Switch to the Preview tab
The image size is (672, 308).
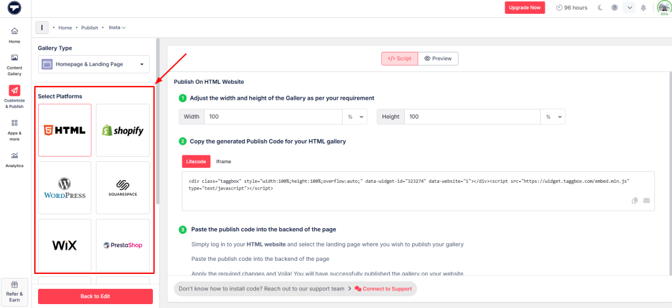(x=438, y=58)
